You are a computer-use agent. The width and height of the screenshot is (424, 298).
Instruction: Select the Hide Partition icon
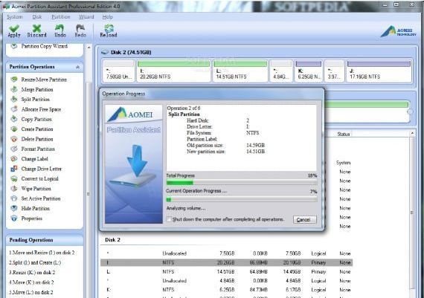14,208
